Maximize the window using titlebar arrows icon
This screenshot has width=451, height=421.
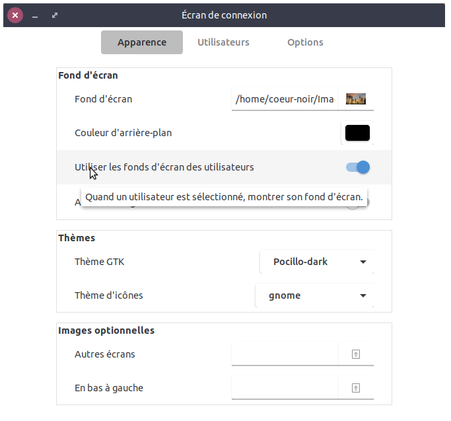[x=54, y=15]
